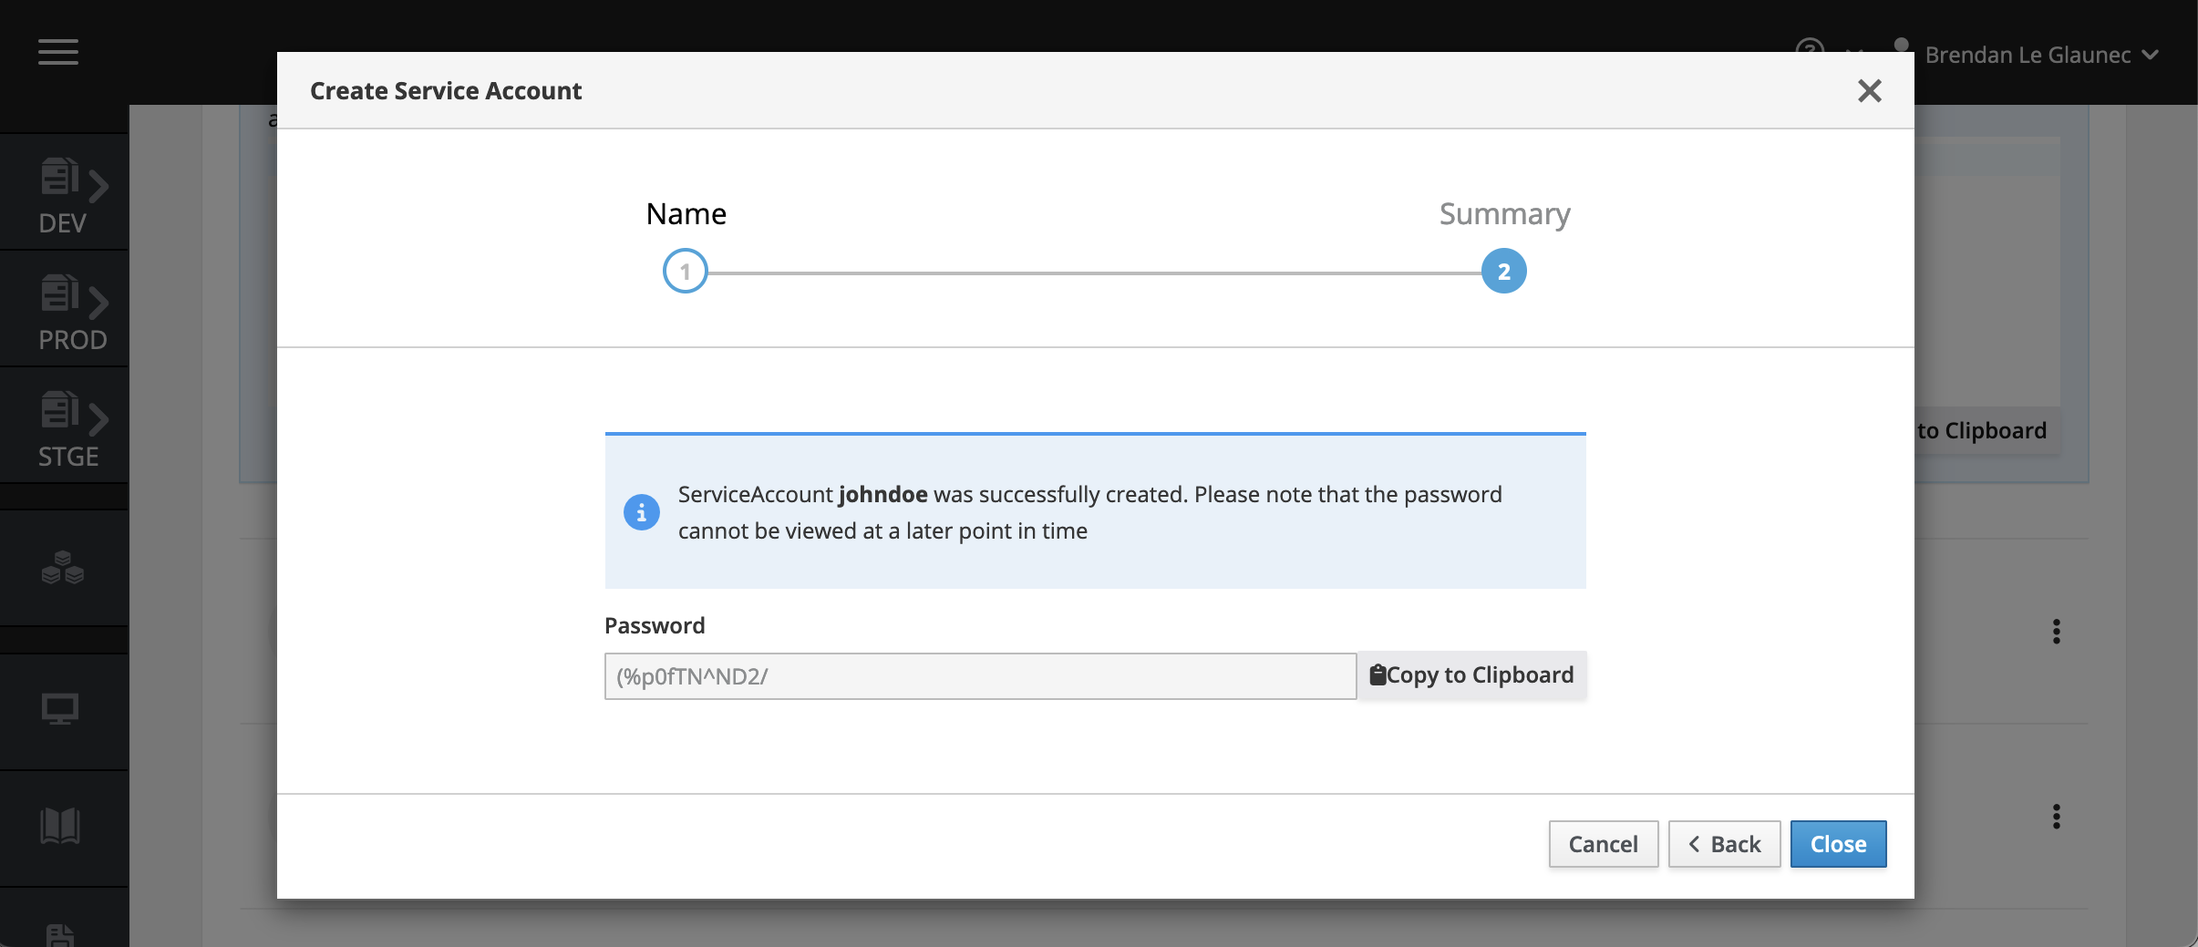The image size is (2198, 947).
Task: Open the monitor screen sidebar icon
Action: (x=60, y=710)
